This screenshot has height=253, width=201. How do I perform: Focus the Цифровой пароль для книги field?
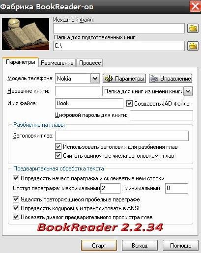tap(161, 115)
